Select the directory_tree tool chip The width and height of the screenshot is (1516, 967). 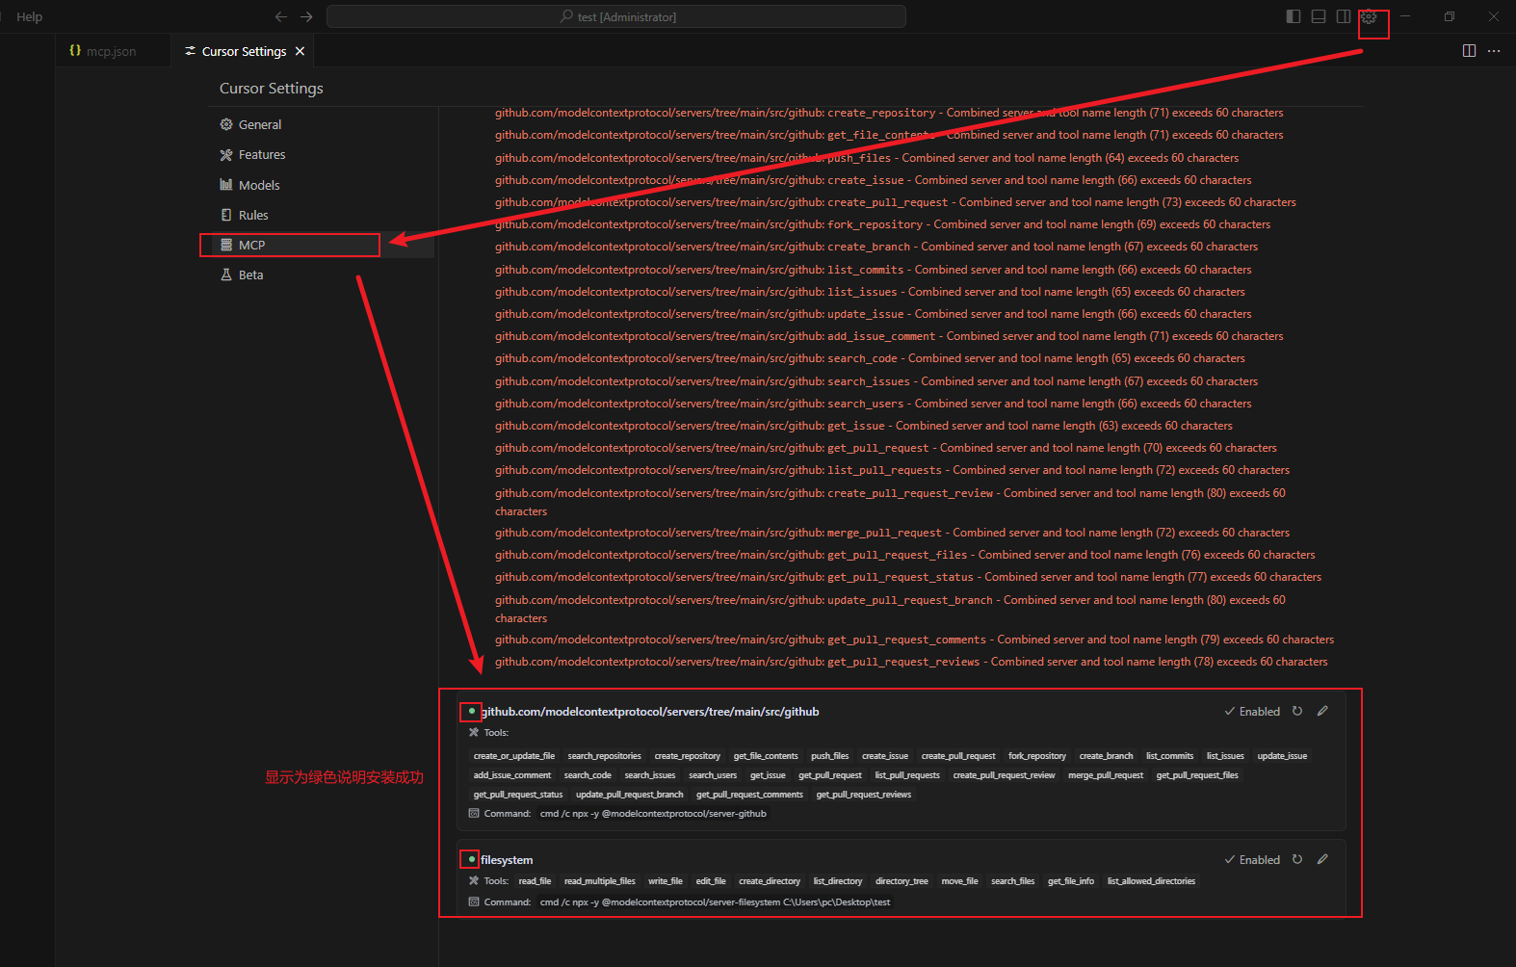[x=902, y=881]
